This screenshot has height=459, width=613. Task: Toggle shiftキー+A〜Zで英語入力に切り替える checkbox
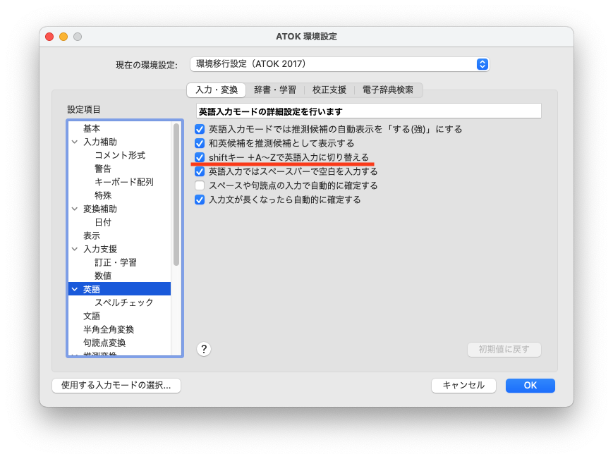click(200, 157)
